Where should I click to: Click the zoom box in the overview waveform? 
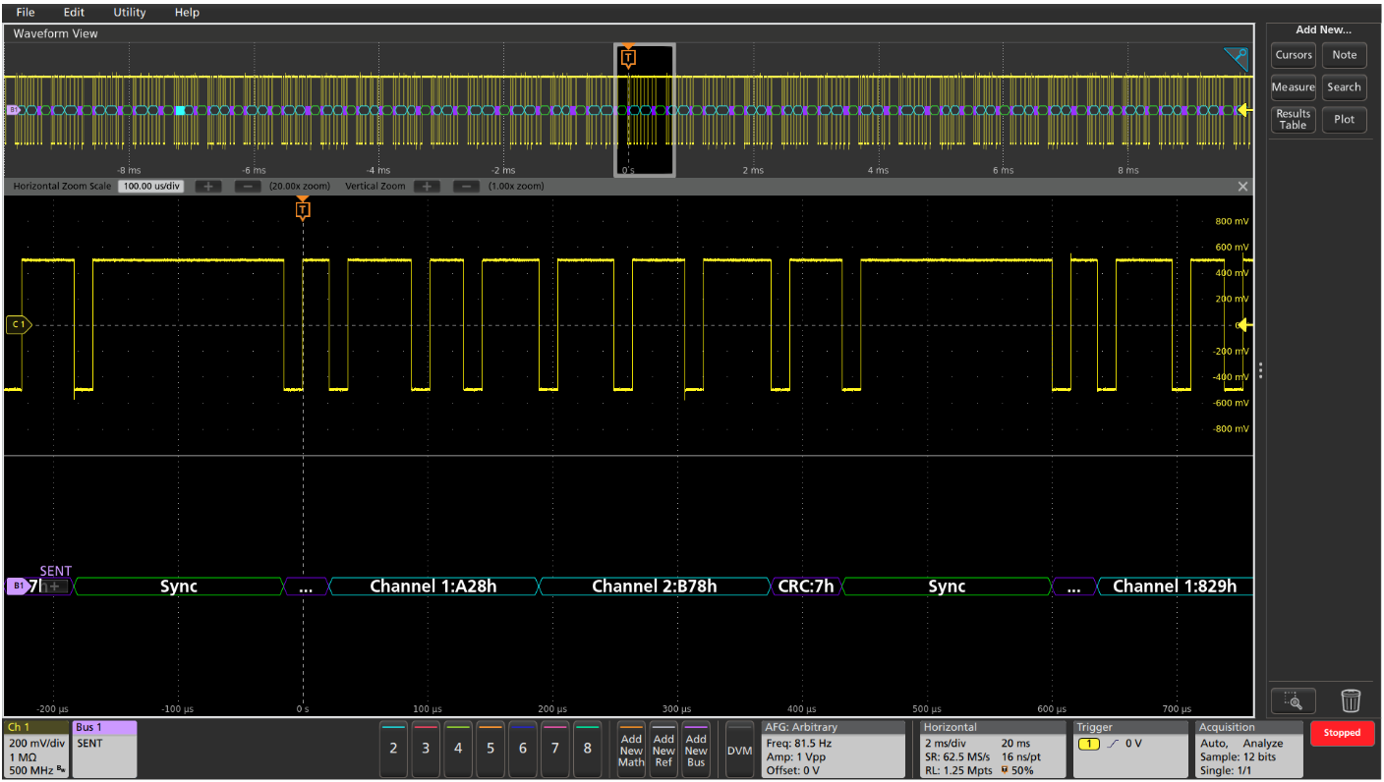[645, 110]
